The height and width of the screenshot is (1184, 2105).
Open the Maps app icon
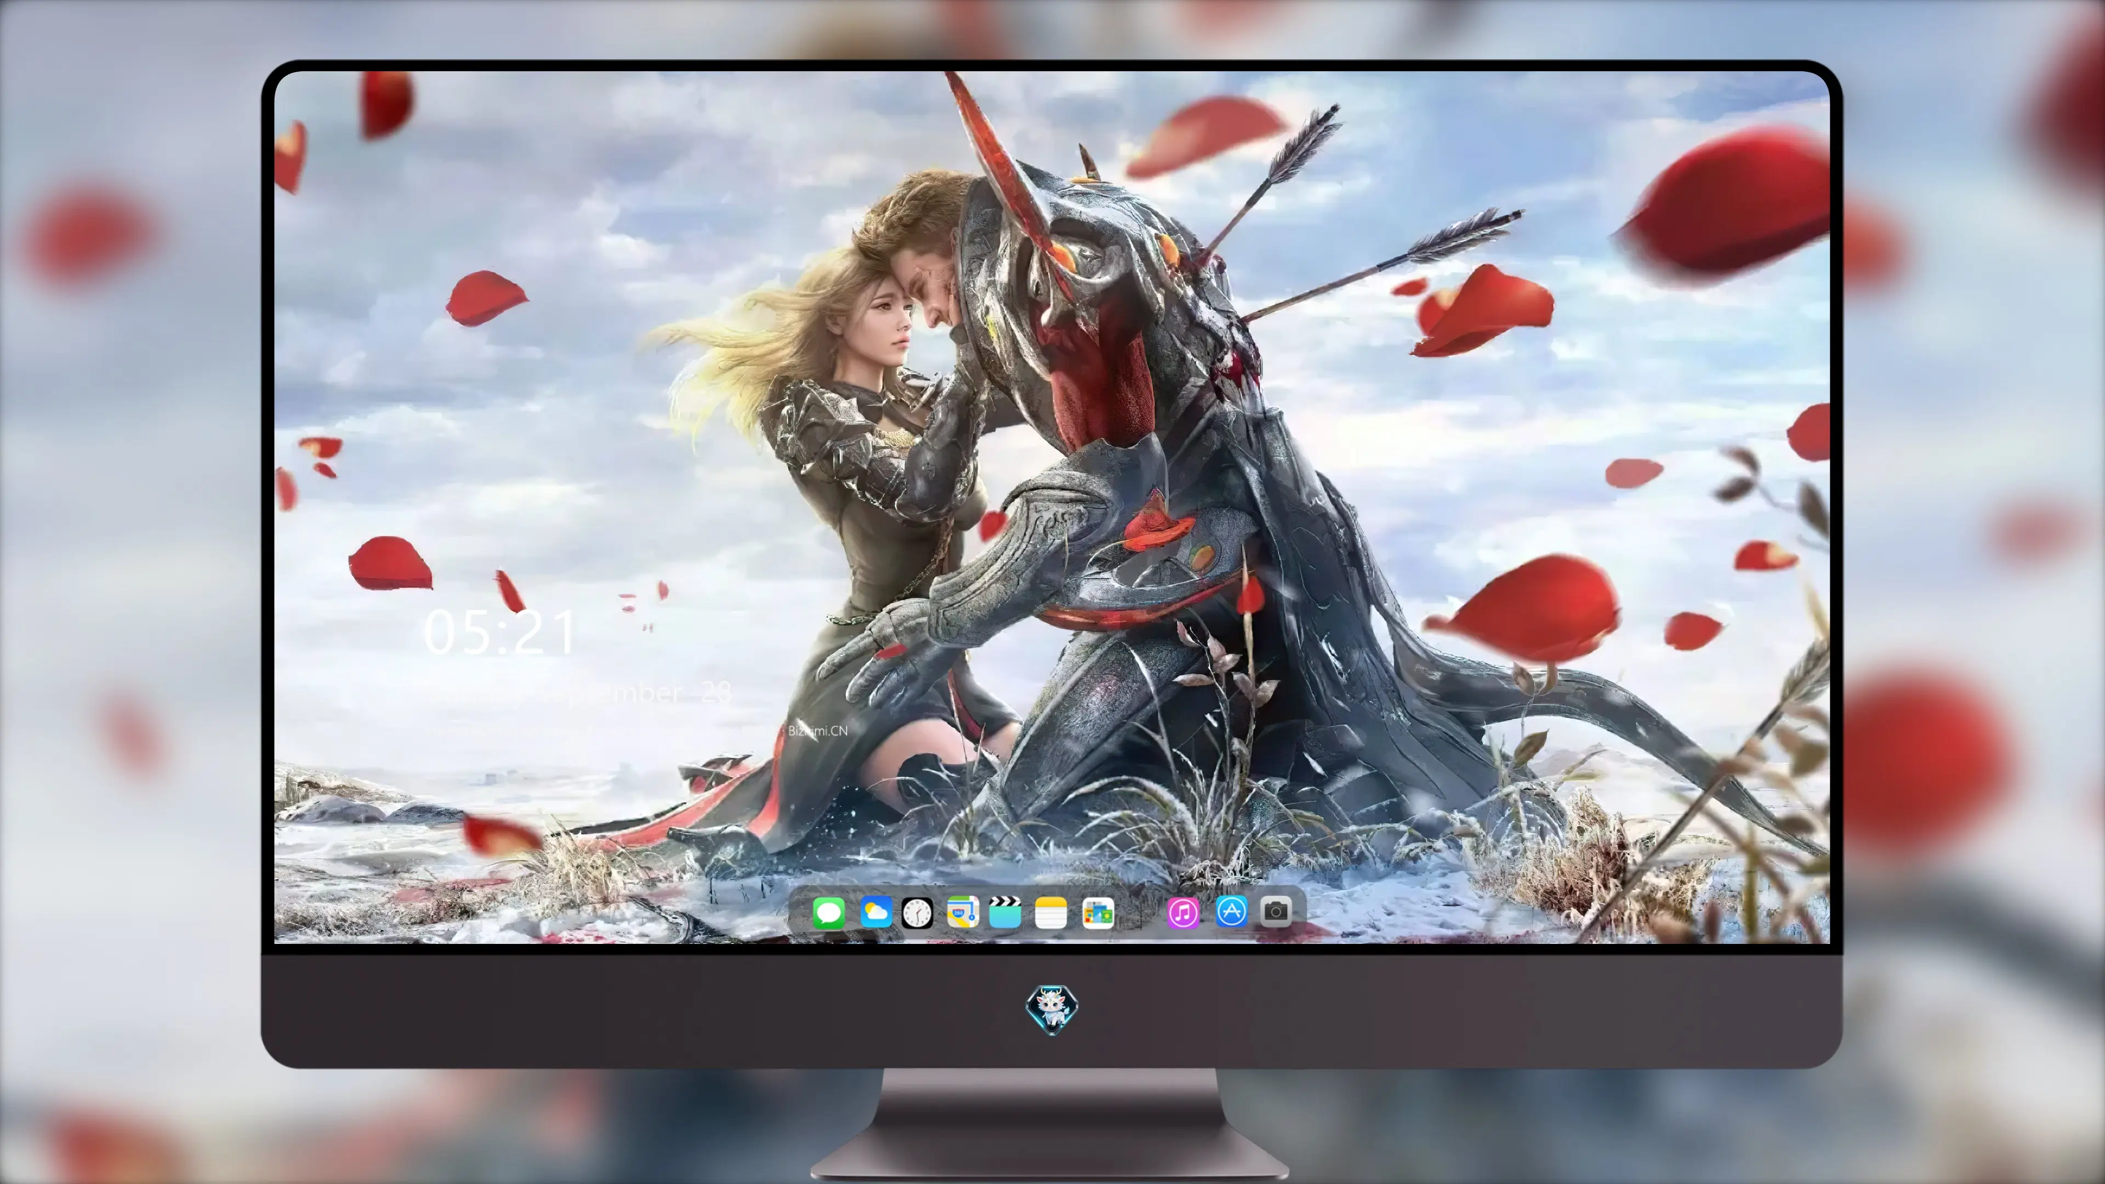click(963, 912)
